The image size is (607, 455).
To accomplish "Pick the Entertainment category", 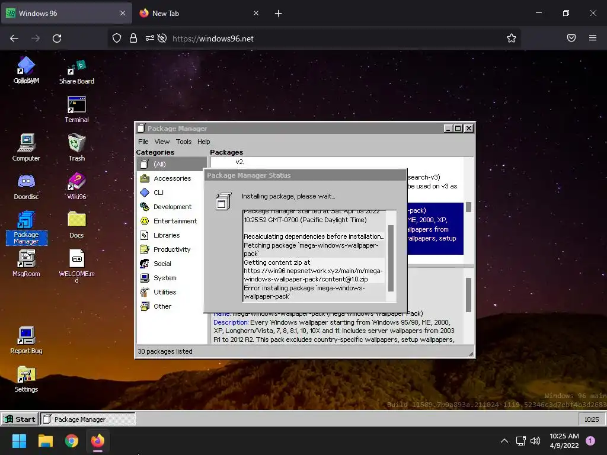I will (x=171, y=221).
